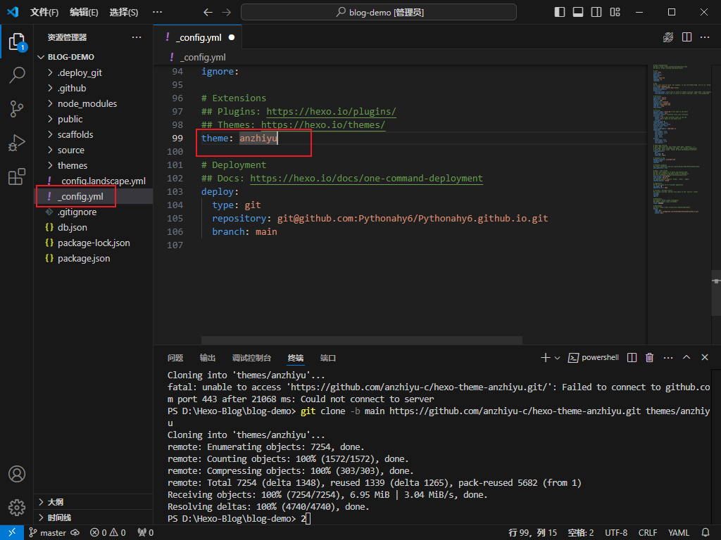The image size is (721, 540).
Task: Toggle the primary sidebar layout icon
Action: click(x=560, y=12)
